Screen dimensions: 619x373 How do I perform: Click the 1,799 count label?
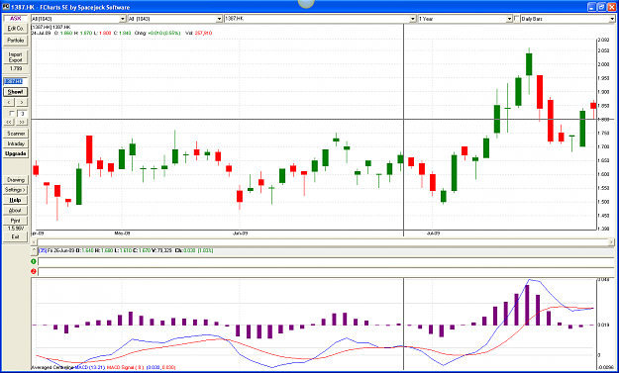click(16, 68)
